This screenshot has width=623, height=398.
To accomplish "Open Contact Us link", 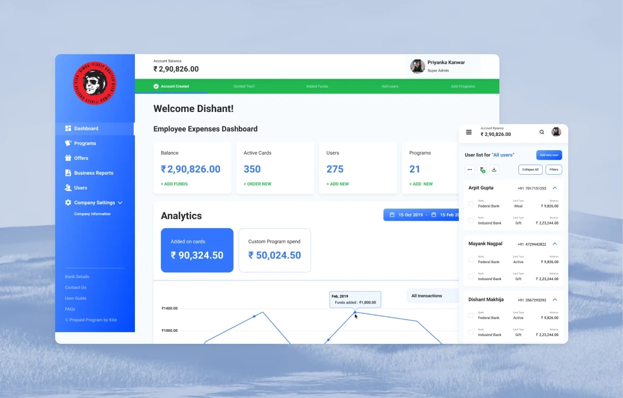I will pos(75,287).
